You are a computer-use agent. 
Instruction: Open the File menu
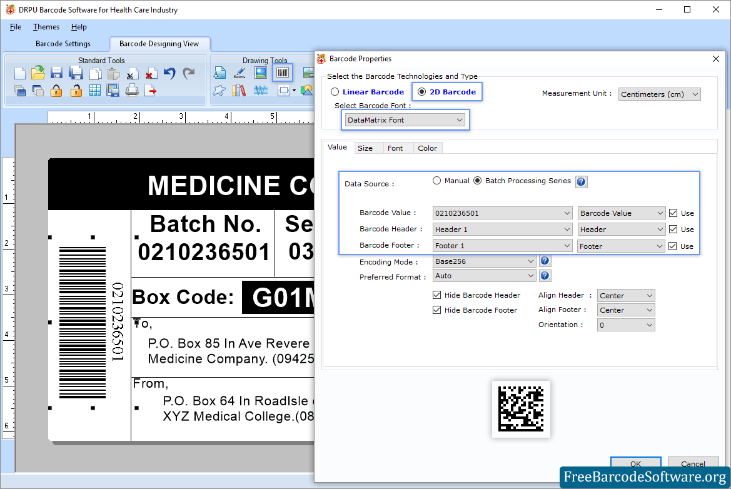click(16, 27)
